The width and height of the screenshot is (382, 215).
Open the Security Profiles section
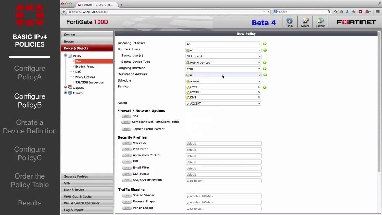pyautogui.click(x=87, y=176)
